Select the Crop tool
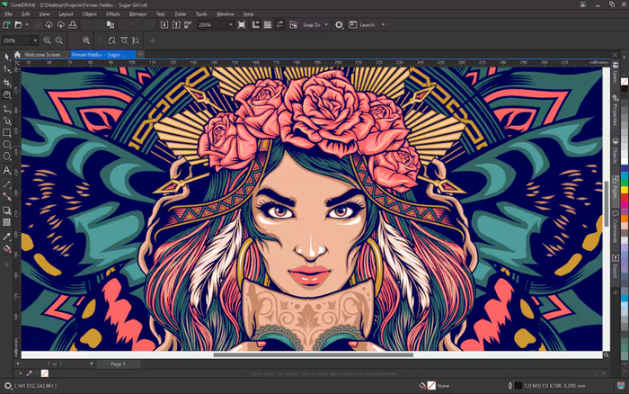This screenshot has height=394, width=629. click(x=7, y=82)
